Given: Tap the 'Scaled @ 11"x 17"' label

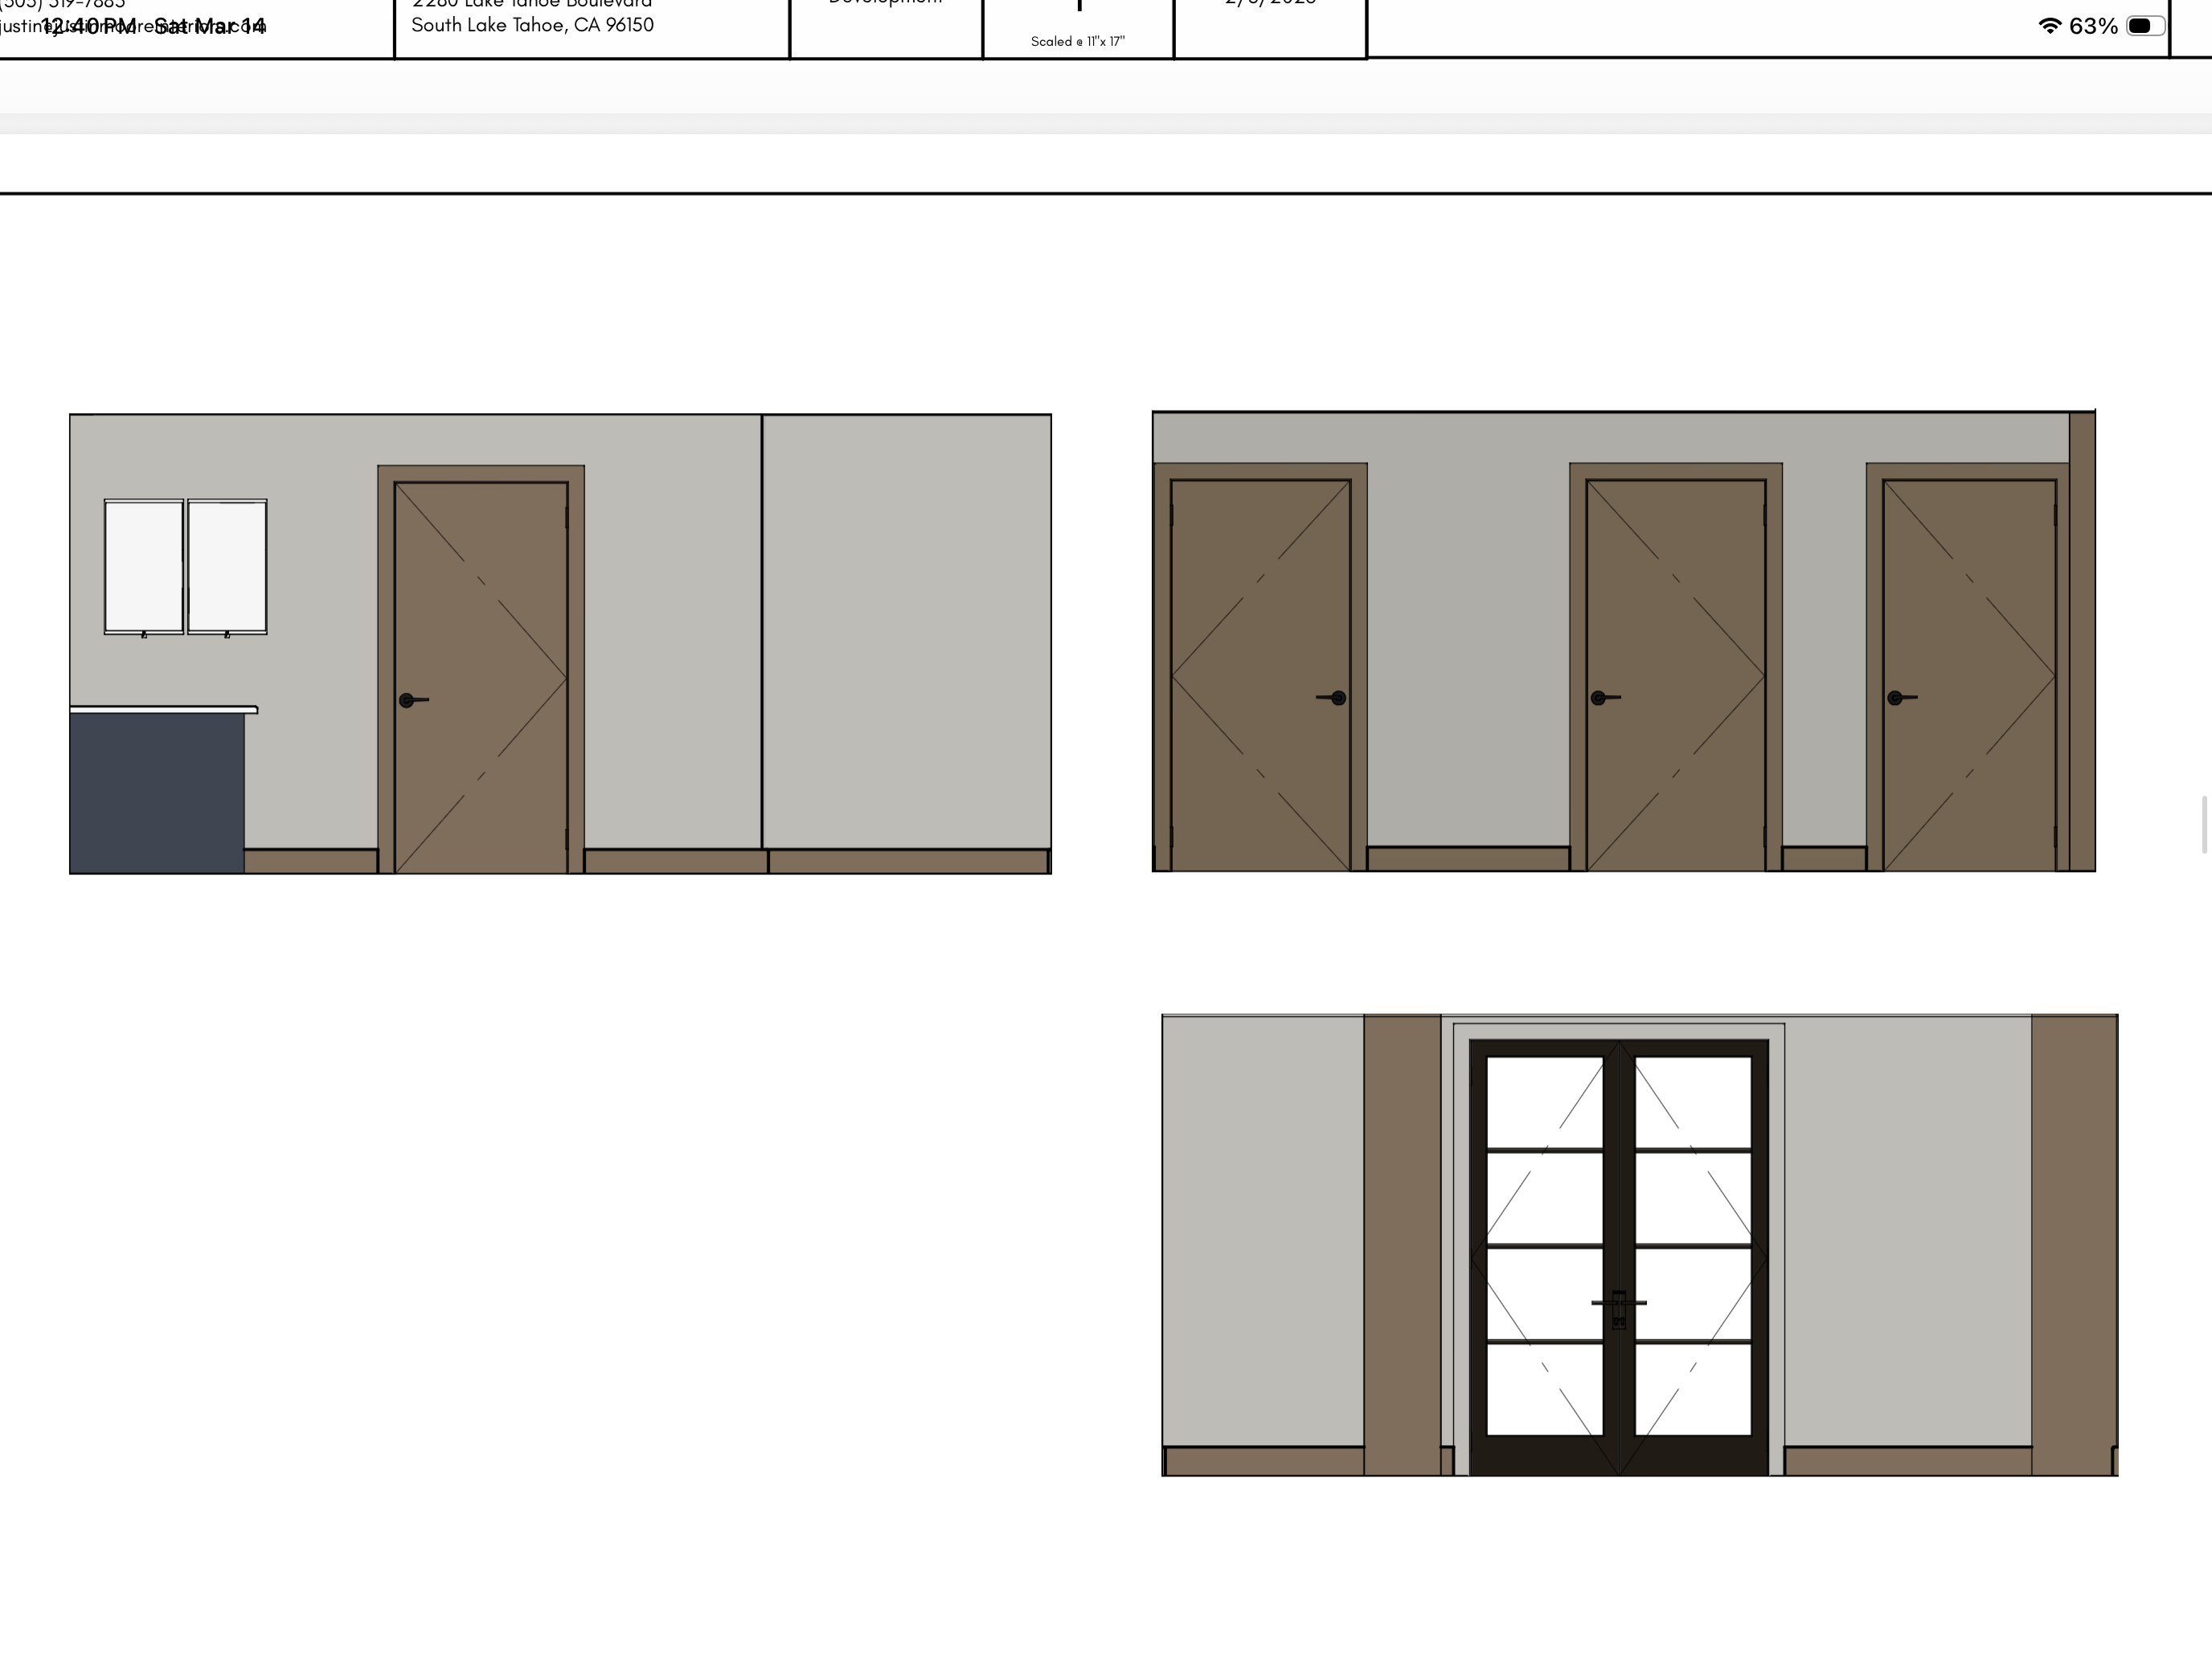Looking at the screenshot, I should tap(1077, 41).
